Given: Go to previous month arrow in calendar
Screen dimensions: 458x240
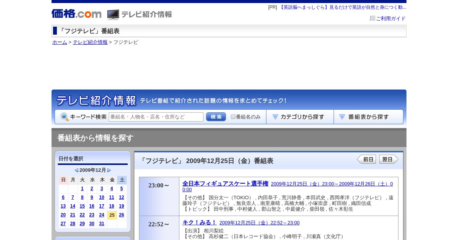Looking at the screenshot, I should click(76, 170).
